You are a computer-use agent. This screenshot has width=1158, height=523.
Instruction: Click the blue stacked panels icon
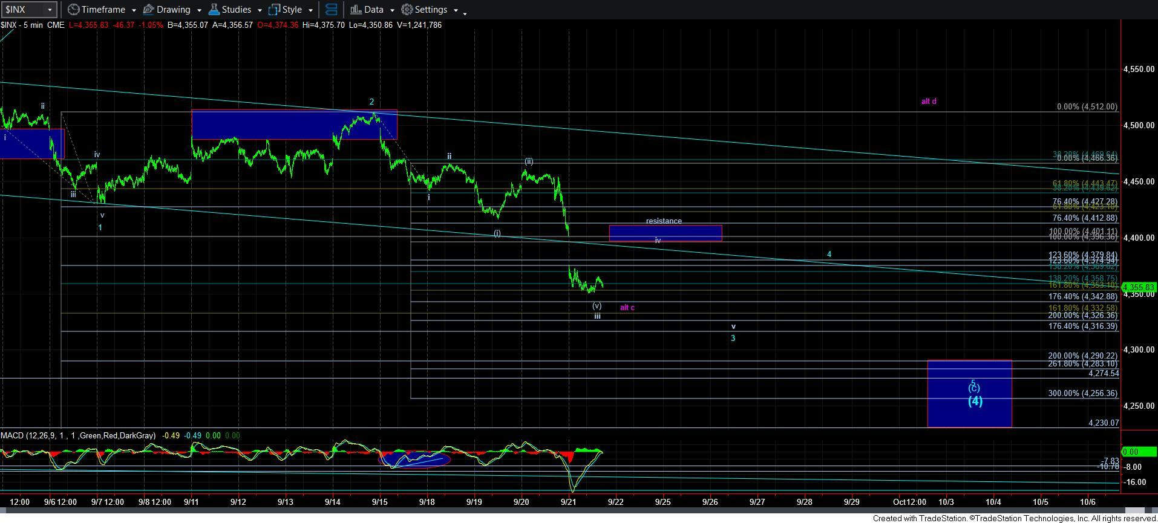coord(331,10)
